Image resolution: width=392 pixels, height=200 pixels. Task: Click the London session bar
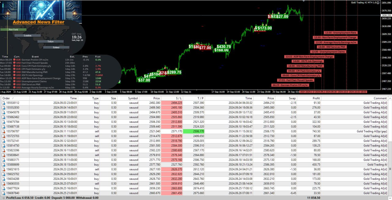click(28, 36)
